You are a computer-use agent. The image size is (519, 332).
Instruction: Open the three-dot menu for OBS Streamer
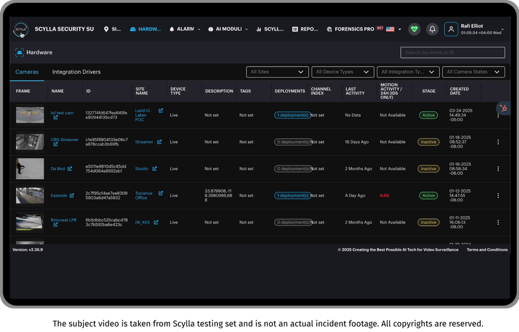(498, 142)
